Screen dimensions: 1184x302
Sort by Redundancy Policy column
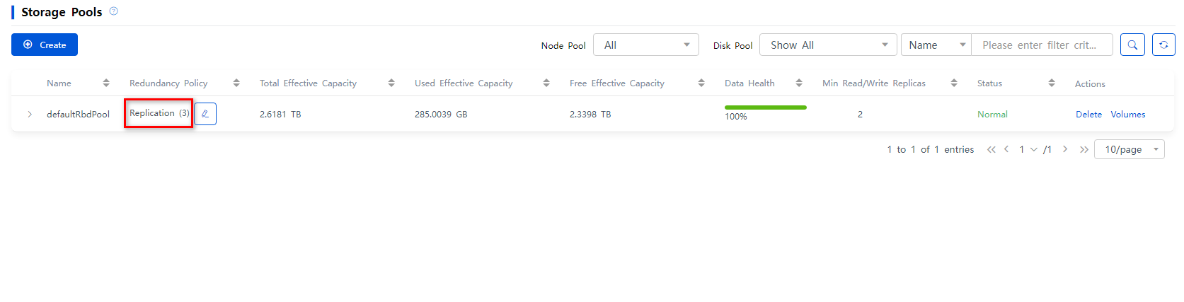(236, 83)
